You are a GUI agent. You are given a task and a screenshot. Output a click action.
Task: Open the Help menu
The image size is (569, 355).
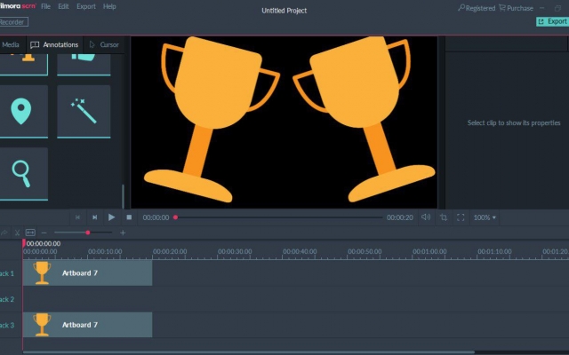[x=109, y=6]
